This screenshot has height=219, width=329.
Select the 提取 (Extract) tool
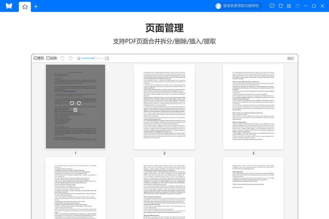pos(39,58)
